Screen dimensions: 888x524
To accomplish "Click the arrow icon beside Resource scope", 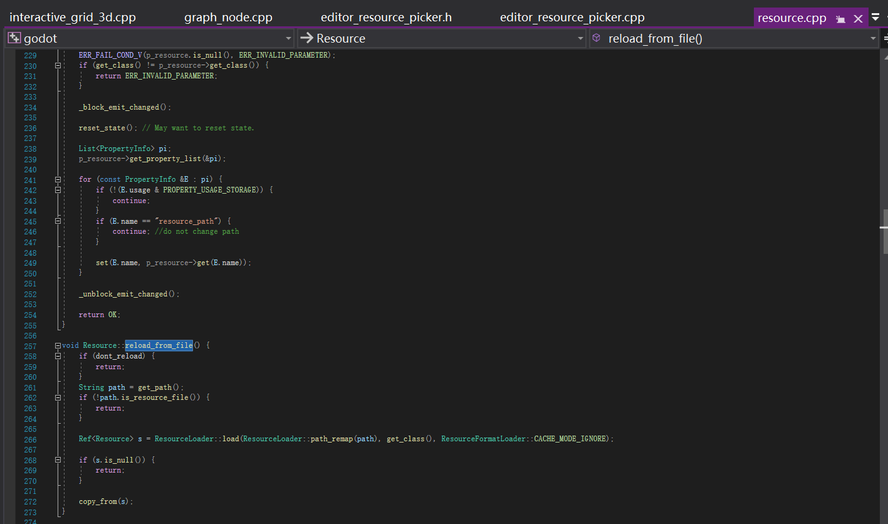I will (x=306, y=38).
